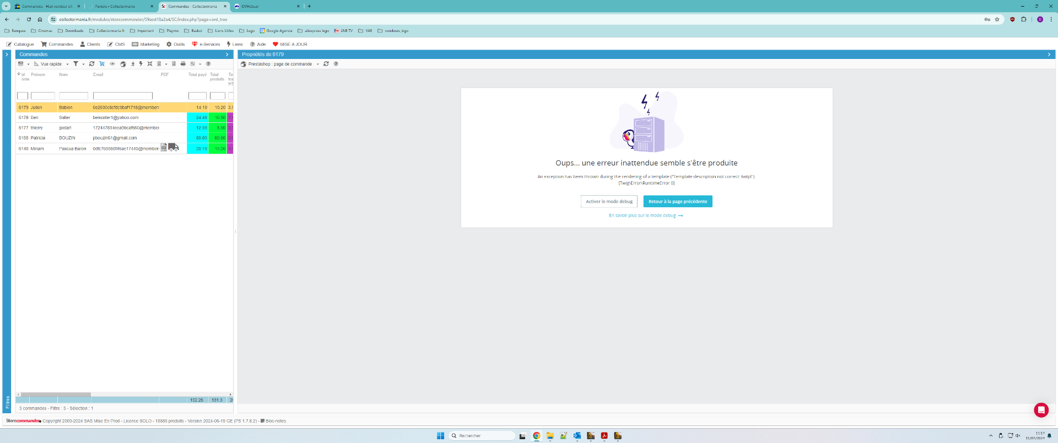Click the Windows Start button
Image resolution: width=1058 pixels, height=443 pixels.
(x=440, y=436)
